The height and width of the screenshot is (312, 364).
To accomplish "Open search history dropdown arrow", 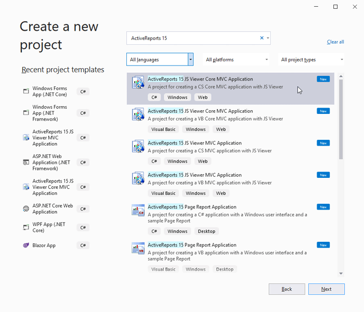I will click(268, 38).
